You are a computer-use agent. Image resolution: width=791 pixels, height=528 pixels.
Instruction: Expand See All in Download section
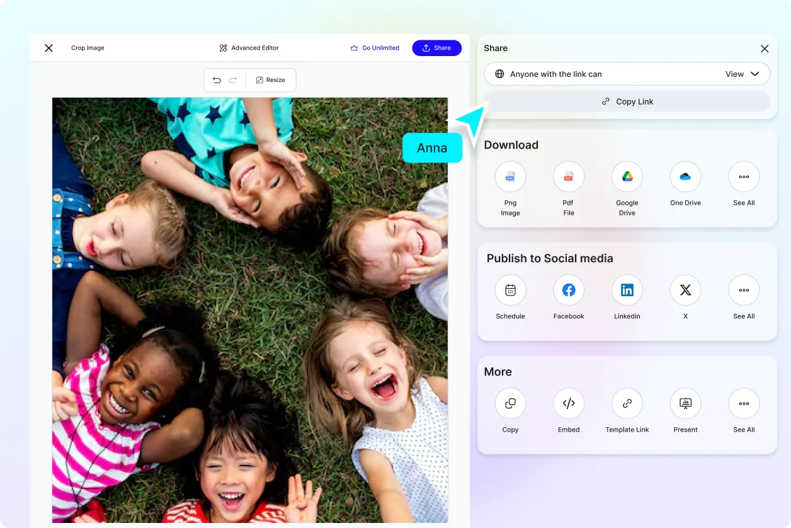click(744, 177)
